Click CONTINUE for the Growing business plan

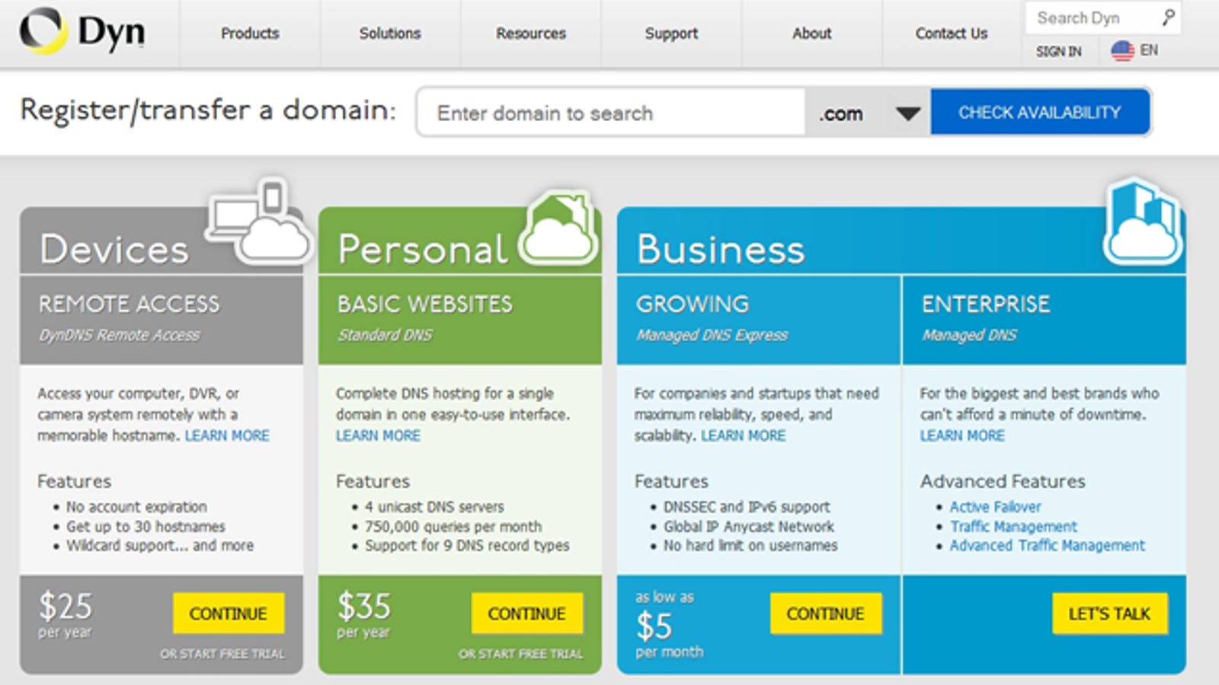click(x=826, y=613)
